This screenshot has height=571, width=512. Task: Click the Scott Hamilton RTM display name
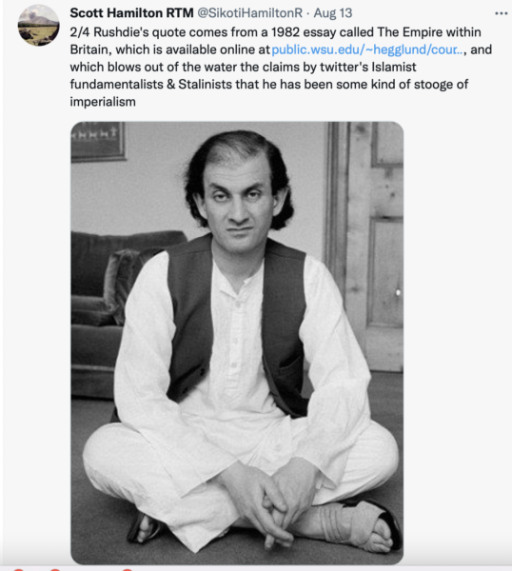click(x=131, y=13)
